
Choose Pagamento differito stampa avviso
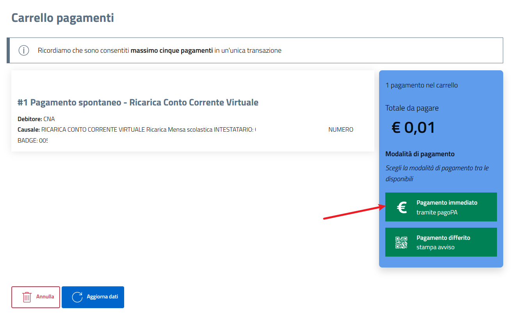click(441, 242)
